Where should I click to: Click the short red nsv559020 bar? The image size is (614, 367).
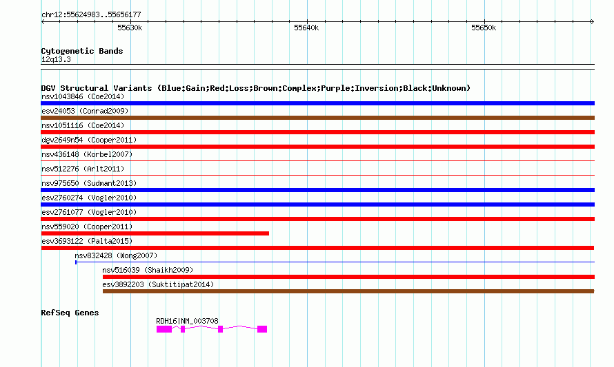pos(155,233)
